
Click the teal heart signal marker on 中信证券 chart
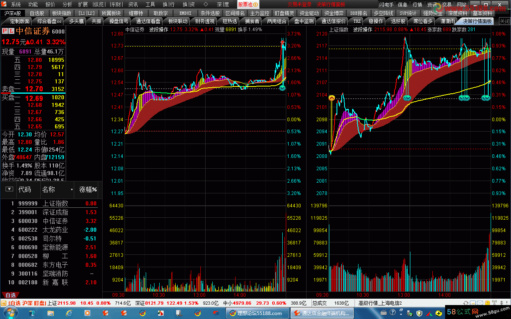point(282,88)
